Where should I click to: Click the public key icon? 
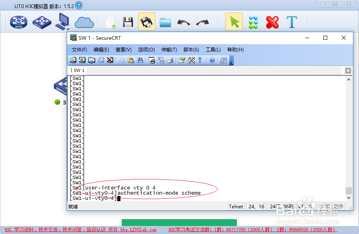click(x=200, y=60)
